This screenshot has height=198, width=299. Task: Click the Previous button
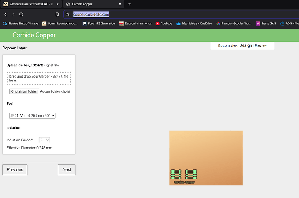[x=15, y=169]
